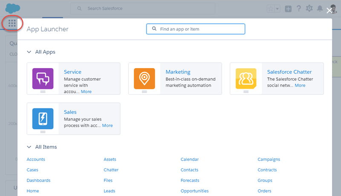Click the magnifier icon in app search

point(154,28)
